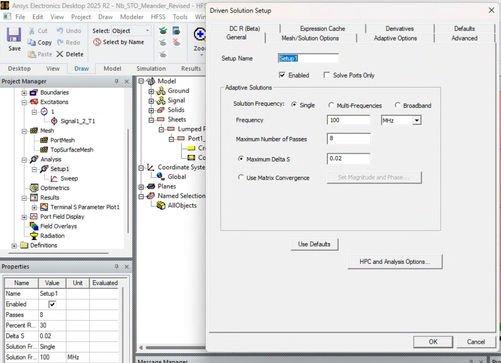The height and width of the screenshot is (363, 501).
Task: Click the Optimetrics icon in project tree
Action: click(x=34, y=188)
